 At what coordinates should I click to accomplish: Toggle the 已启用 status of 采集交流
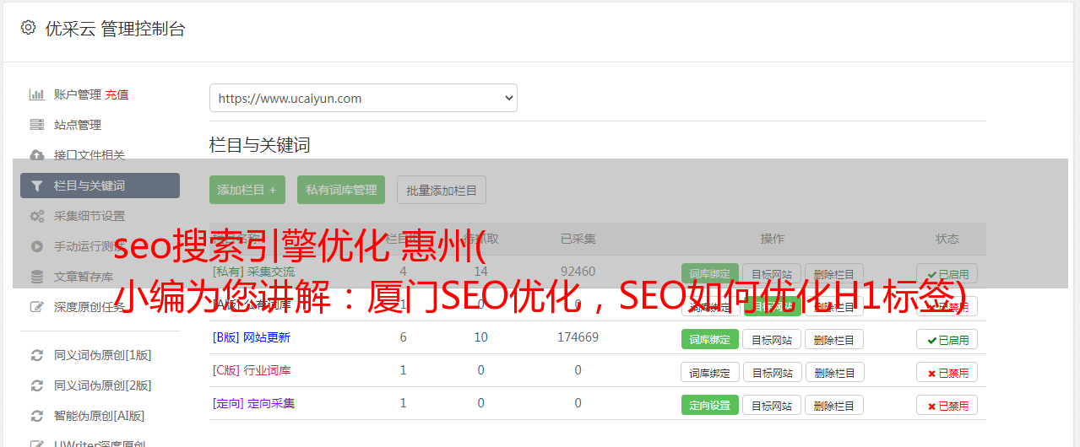tap(947, 273)
